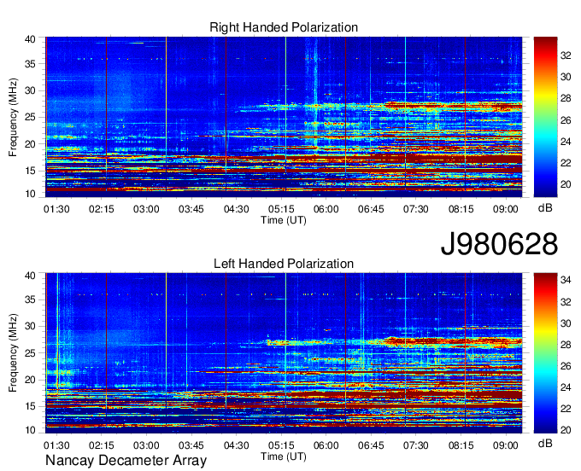The height and width of the screenshot is (471, 581).
Task: Click the 20 MHz tick of Left Handed plot
Action: (x=30, y=380)
